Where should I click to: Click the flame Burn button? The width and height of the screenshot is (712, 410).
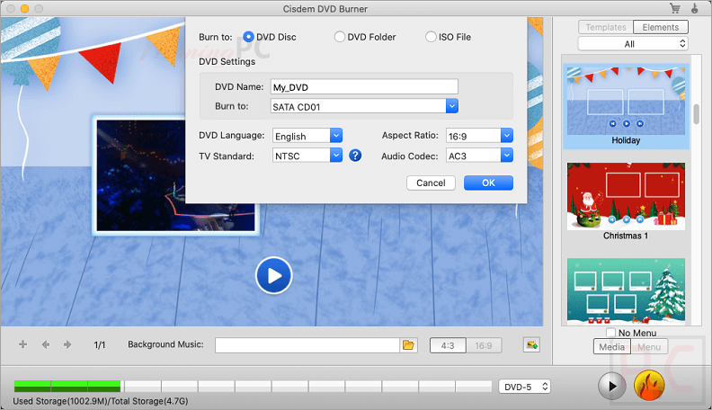pyautogui.click(x=649, y=385)
